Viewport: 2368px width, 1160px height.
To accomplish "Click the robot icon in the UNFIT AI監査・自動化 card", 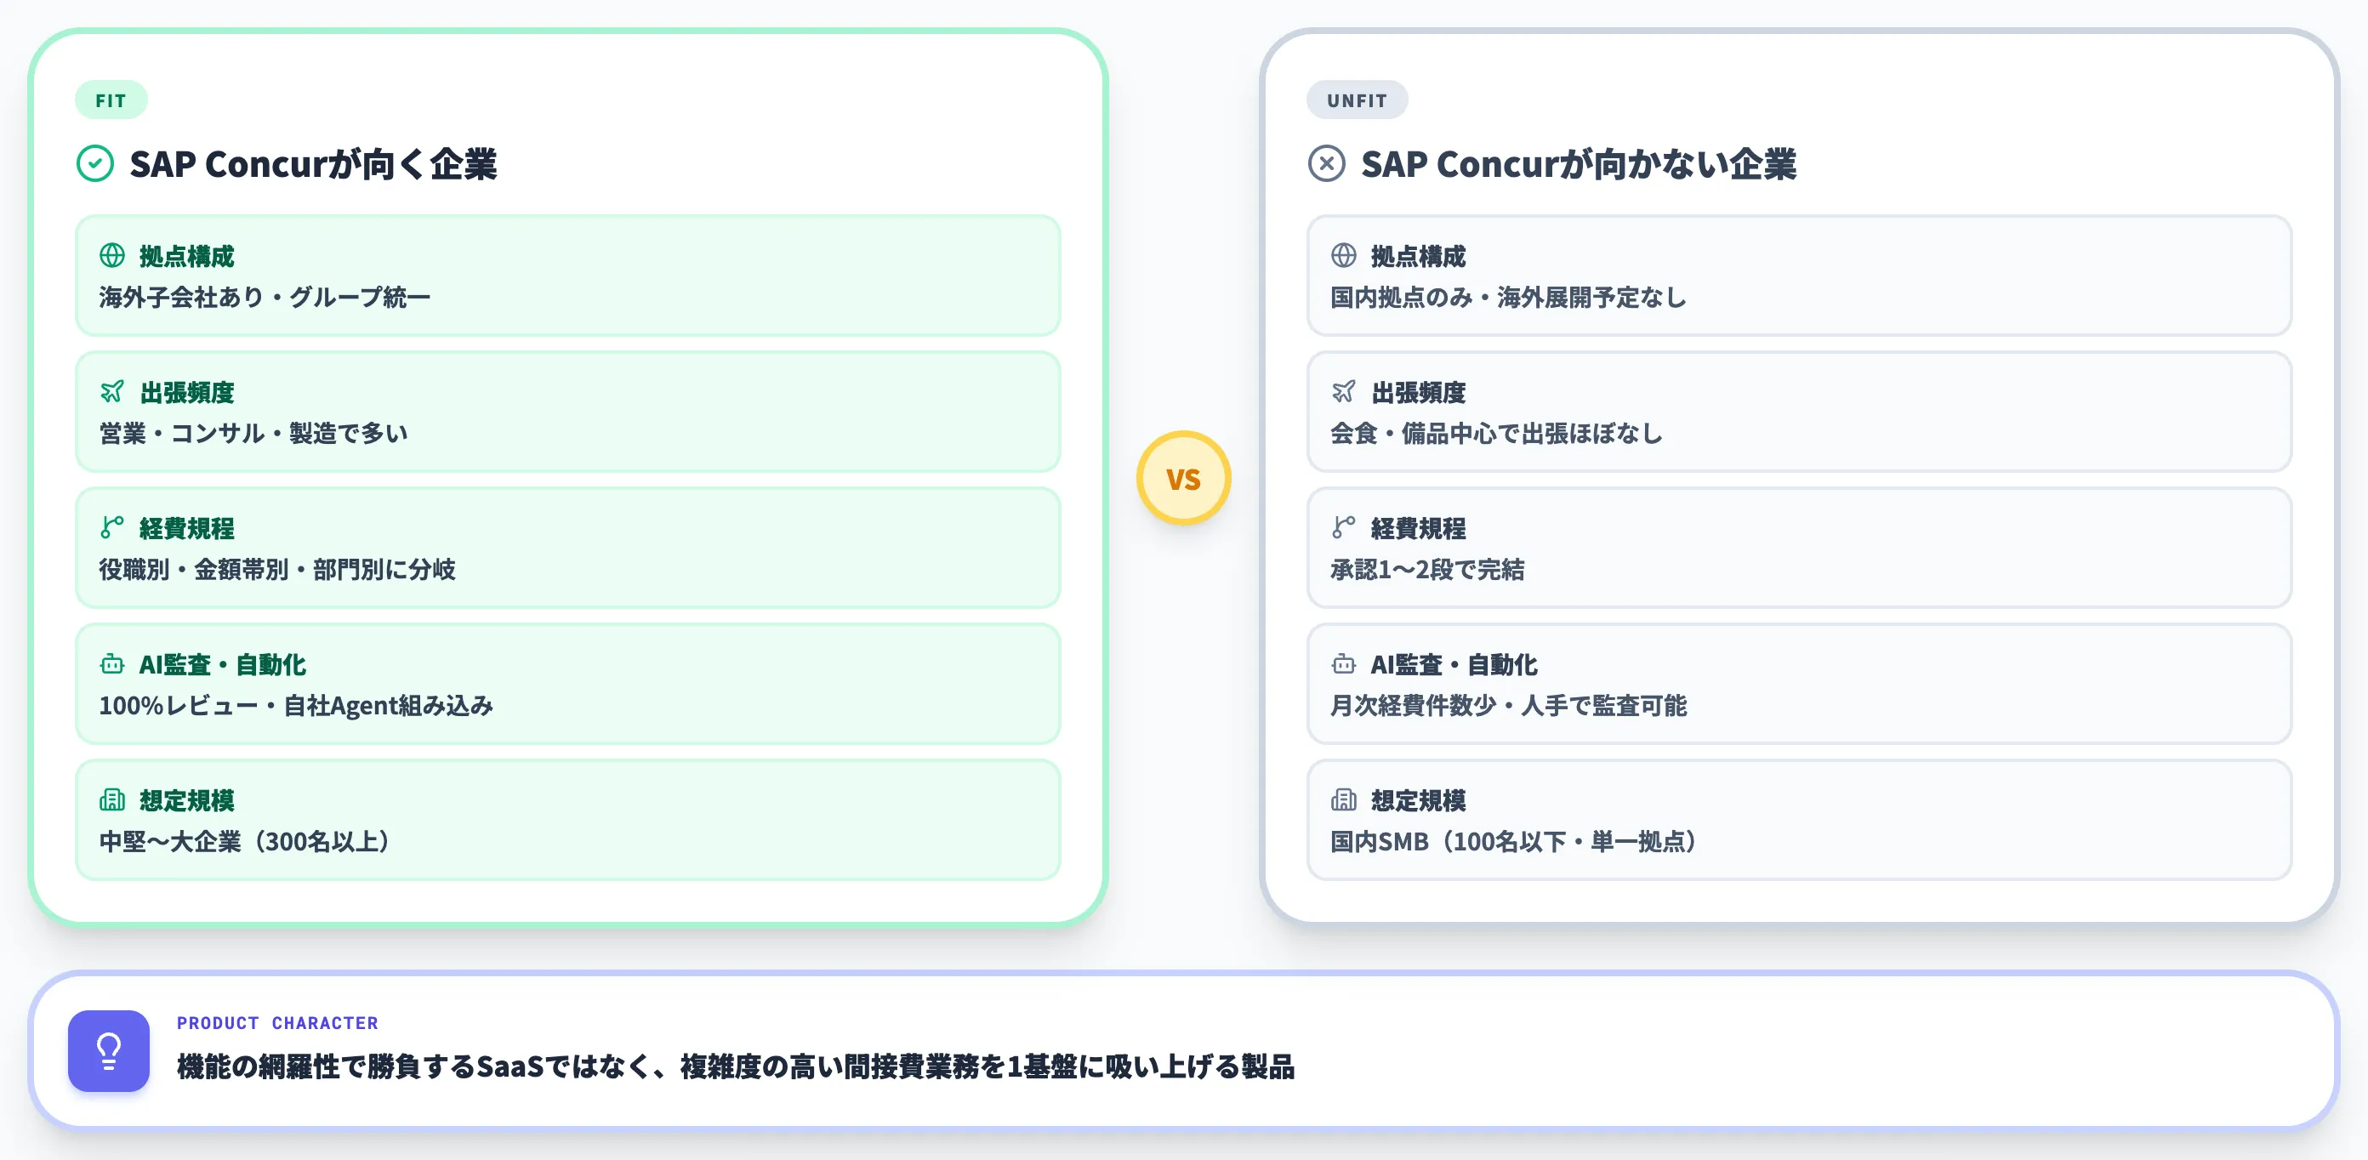I will point(1344,663).
